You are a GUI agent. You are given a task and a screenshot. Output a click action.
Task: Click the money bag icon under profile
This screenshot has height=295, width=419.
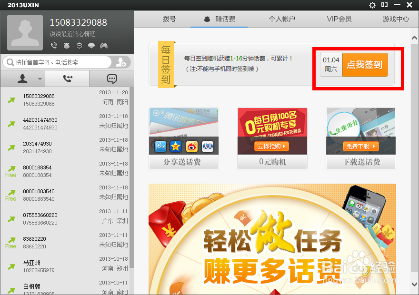(x=67, y=46)
